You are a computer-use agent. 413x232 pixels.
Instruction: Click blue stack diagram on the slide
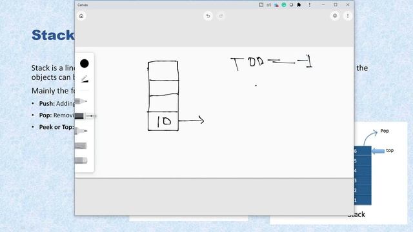[363, 175]
